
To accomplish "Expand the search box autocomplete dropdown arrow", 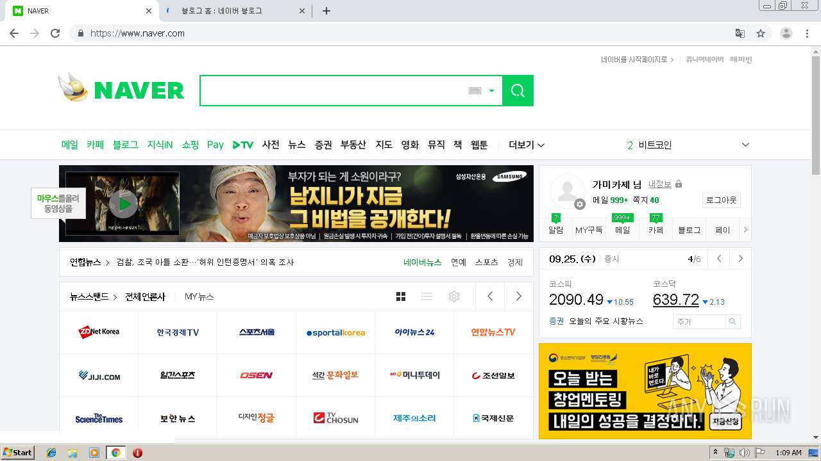I will click(x=492, y=91).
